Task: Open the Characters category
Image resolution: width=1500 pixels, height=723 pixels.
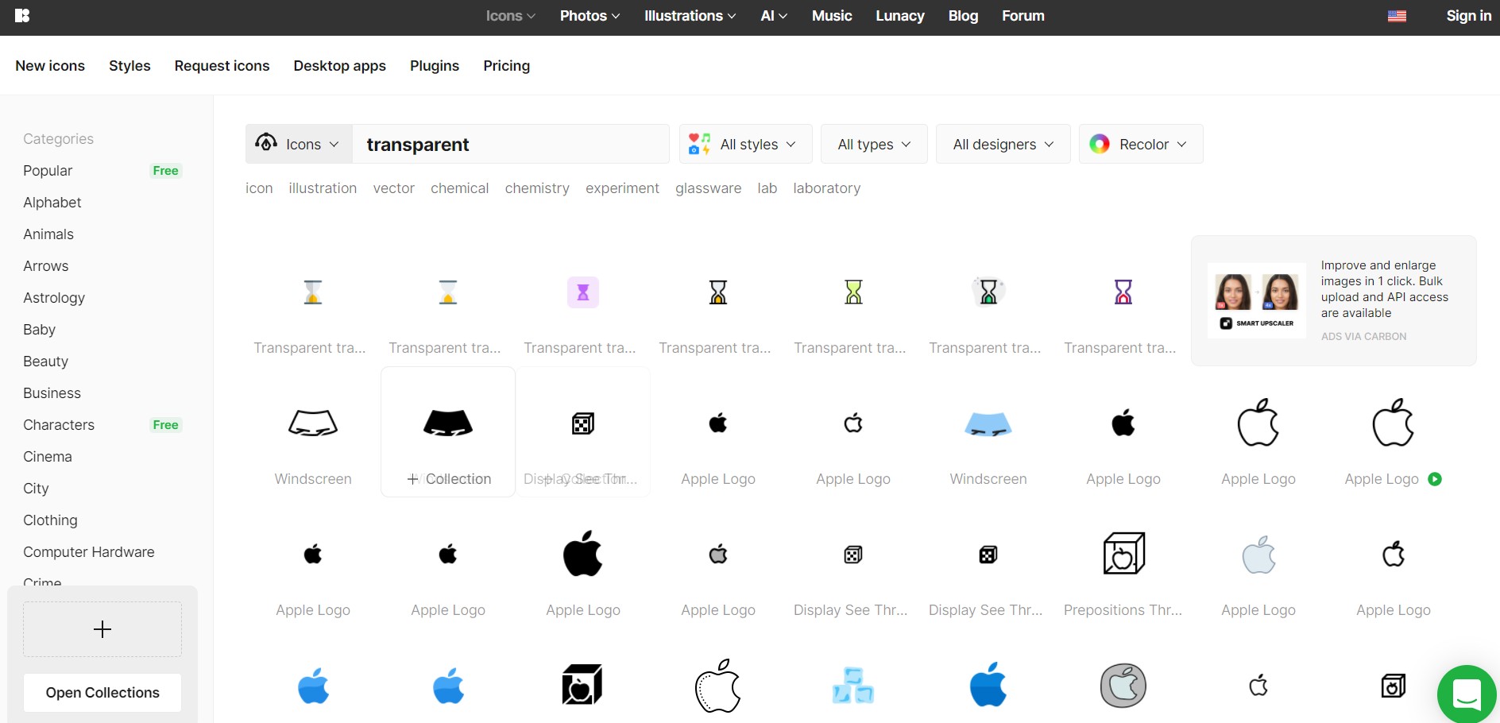Action: coord(59,425)
